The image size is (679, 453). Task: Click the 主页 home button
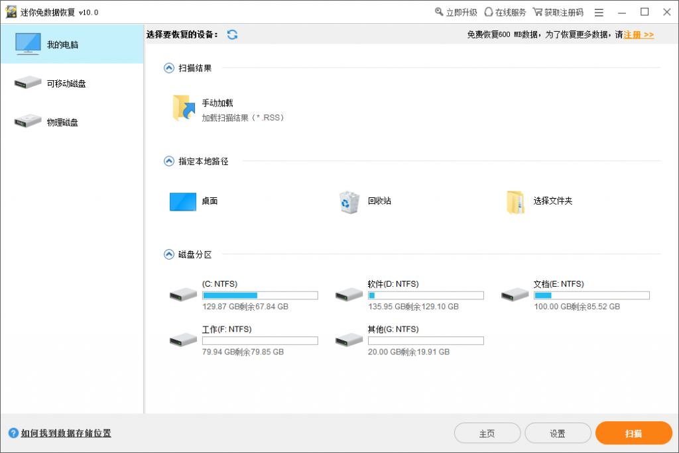(x=487, y=433)
